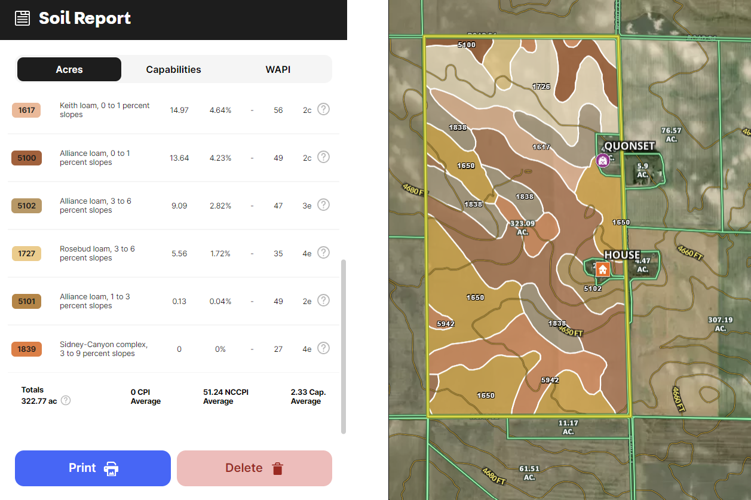Click the purple Quonset marker on map
Viewport: 751px width, 500px height.
pos(603,160)
